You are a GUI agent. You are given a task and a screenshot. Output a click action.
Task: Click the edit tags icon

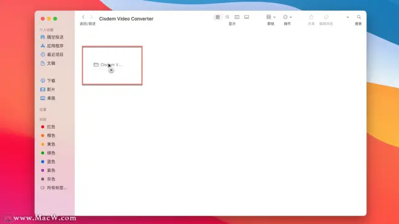click(x=326, y=17)
